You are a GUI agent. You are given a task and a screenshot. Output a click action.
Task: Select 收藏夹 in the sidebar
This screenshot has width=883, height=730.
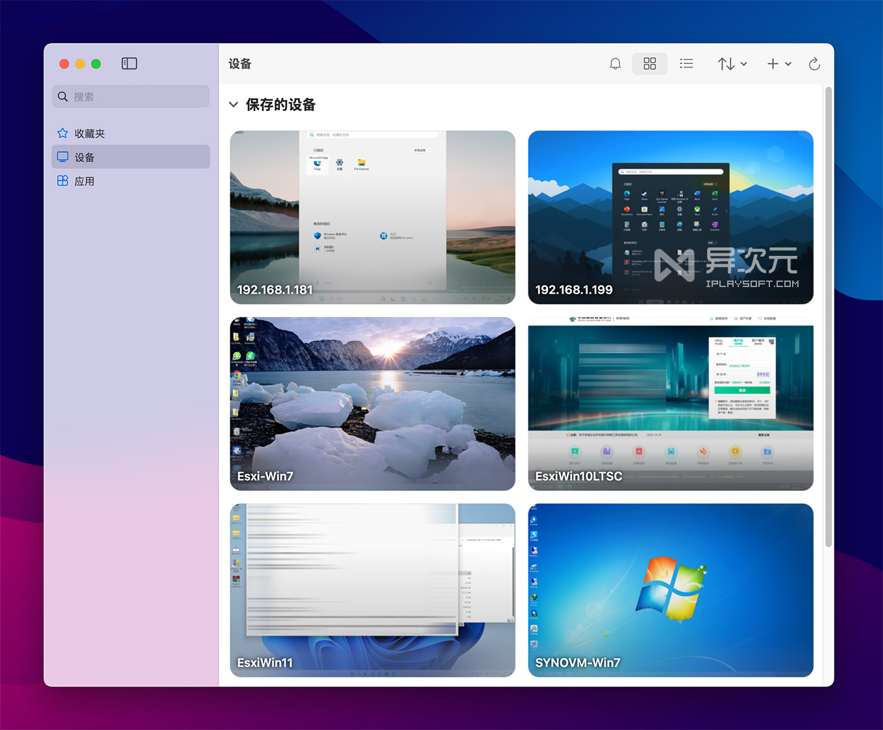tap(89, 132)
